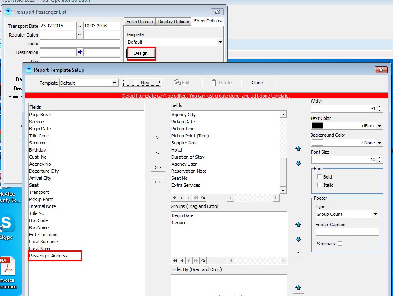Switch to the Form Options tab

point(139,22)
